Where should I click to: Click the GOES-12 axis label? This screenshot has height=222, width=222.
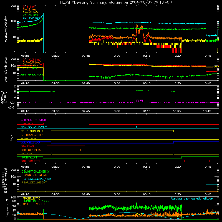(x=4, y=97)
